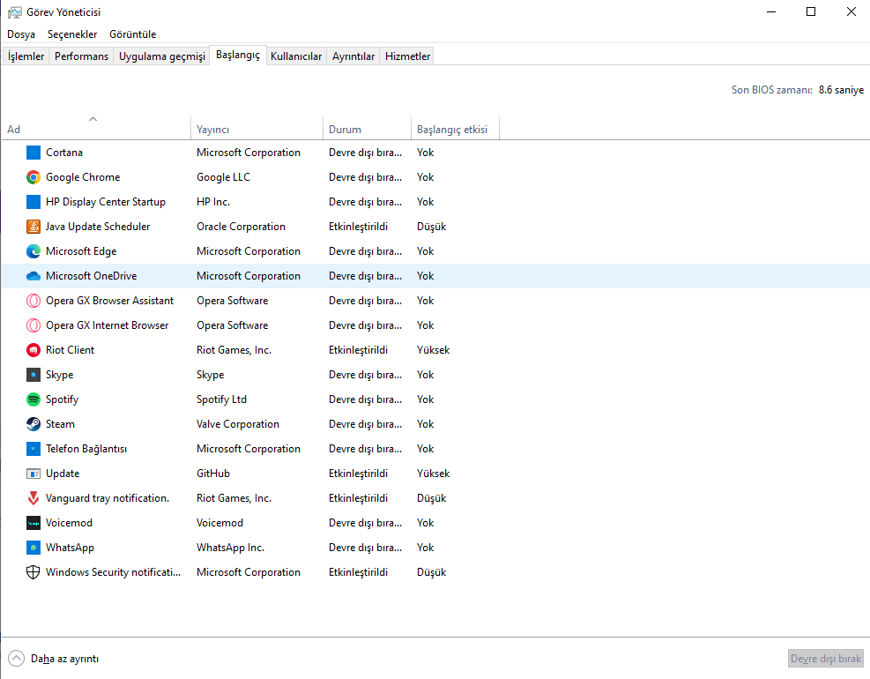Image resolution: width=870 pixels, height=679 pixels.
Task: Open the Dosya menu
Action: (21, 34)
